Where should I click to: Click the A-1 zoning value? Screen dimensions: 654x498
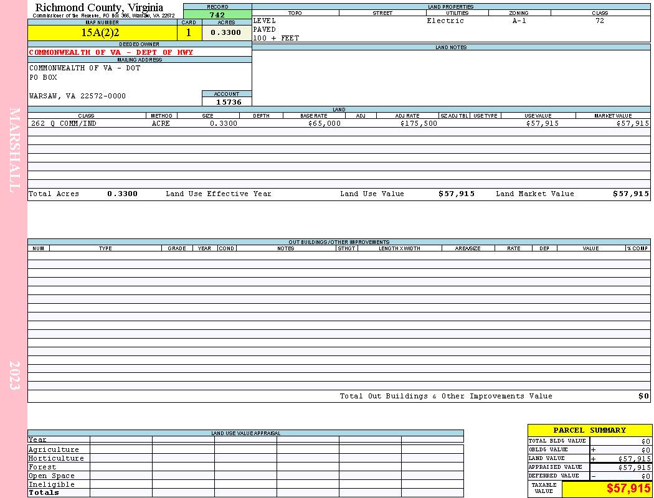519,21
